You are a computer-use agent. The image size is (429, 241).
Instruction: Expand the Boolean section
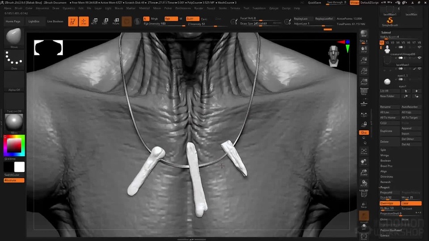[x=386, y=160]
